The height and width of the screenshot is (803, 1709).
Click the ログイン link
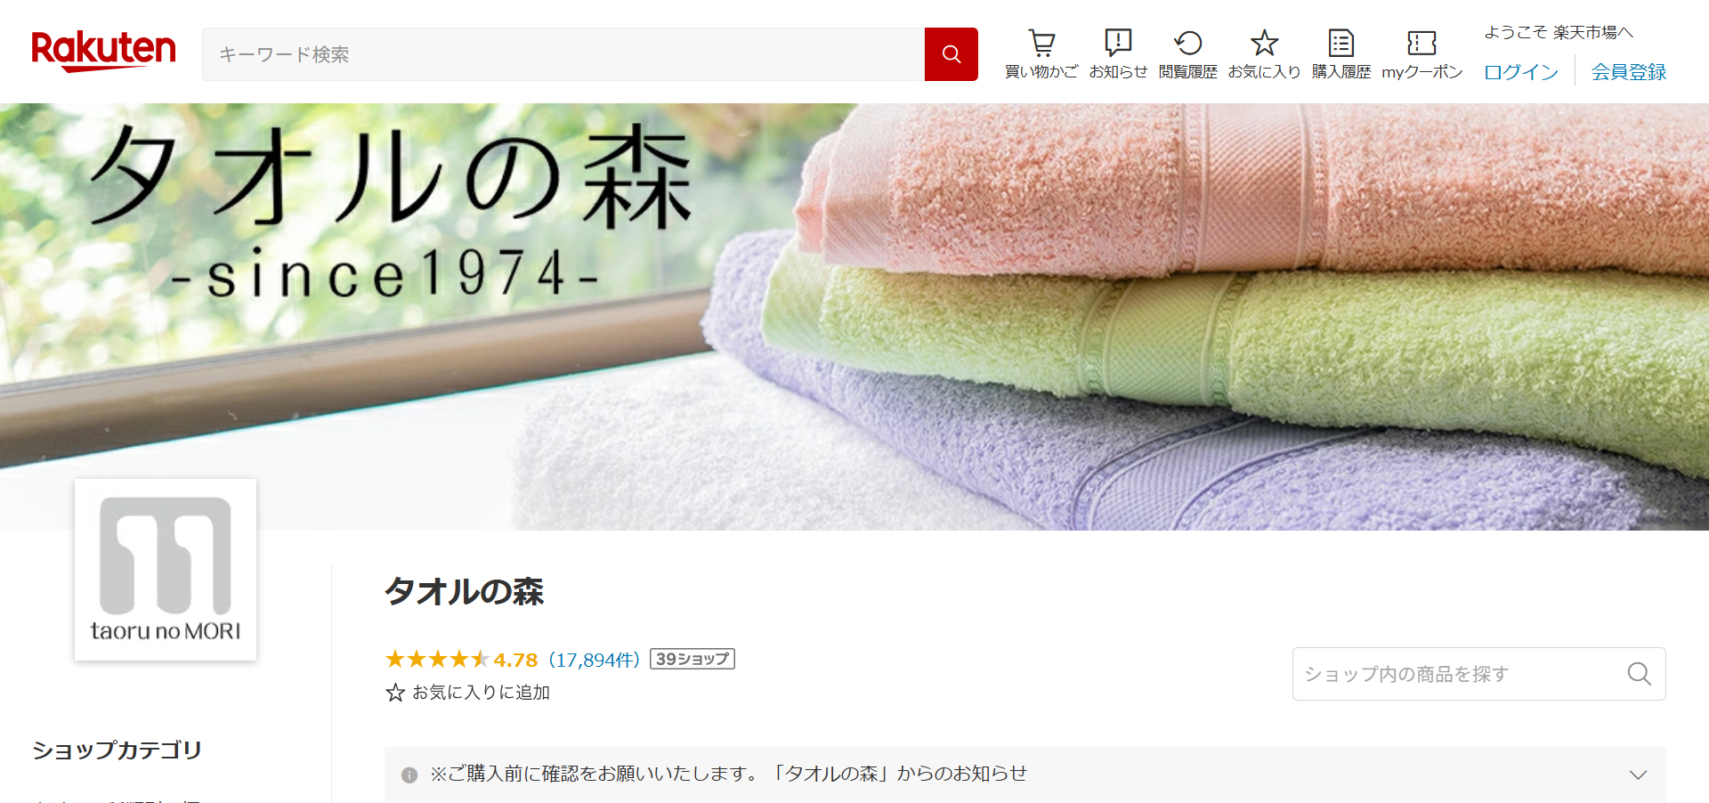point(1520,72)
